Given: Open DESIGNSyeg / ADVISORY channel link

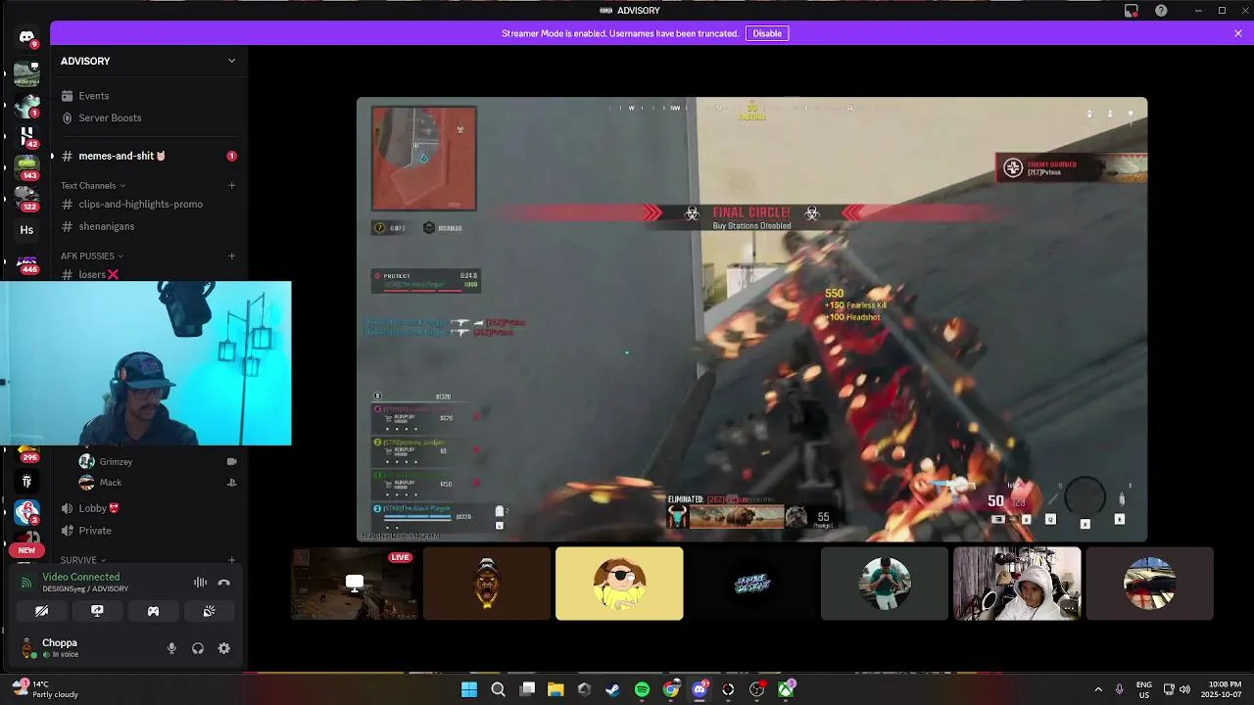Looking at the screenshot, I should [x=85, y=589].
